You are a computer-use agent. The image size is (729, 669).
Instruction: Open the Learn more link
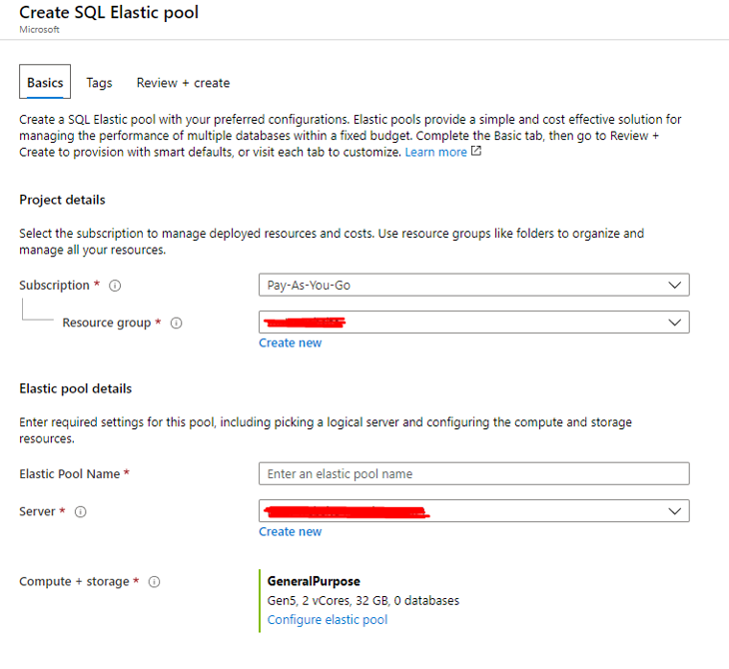[435, 152]
